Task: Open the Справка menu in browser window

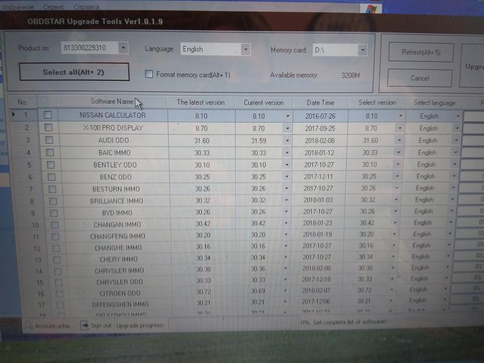Action: [87, 7]
